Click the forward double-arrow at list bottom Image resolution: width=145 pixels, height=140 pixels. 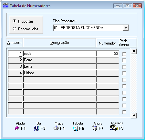134,115
